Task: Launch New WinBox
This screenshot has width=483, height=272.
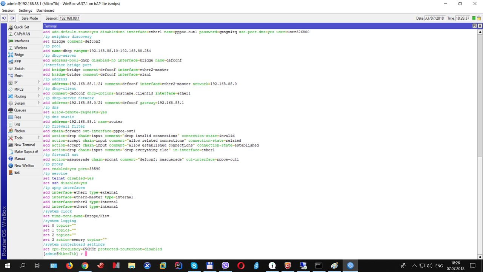Action: [24, 165]
